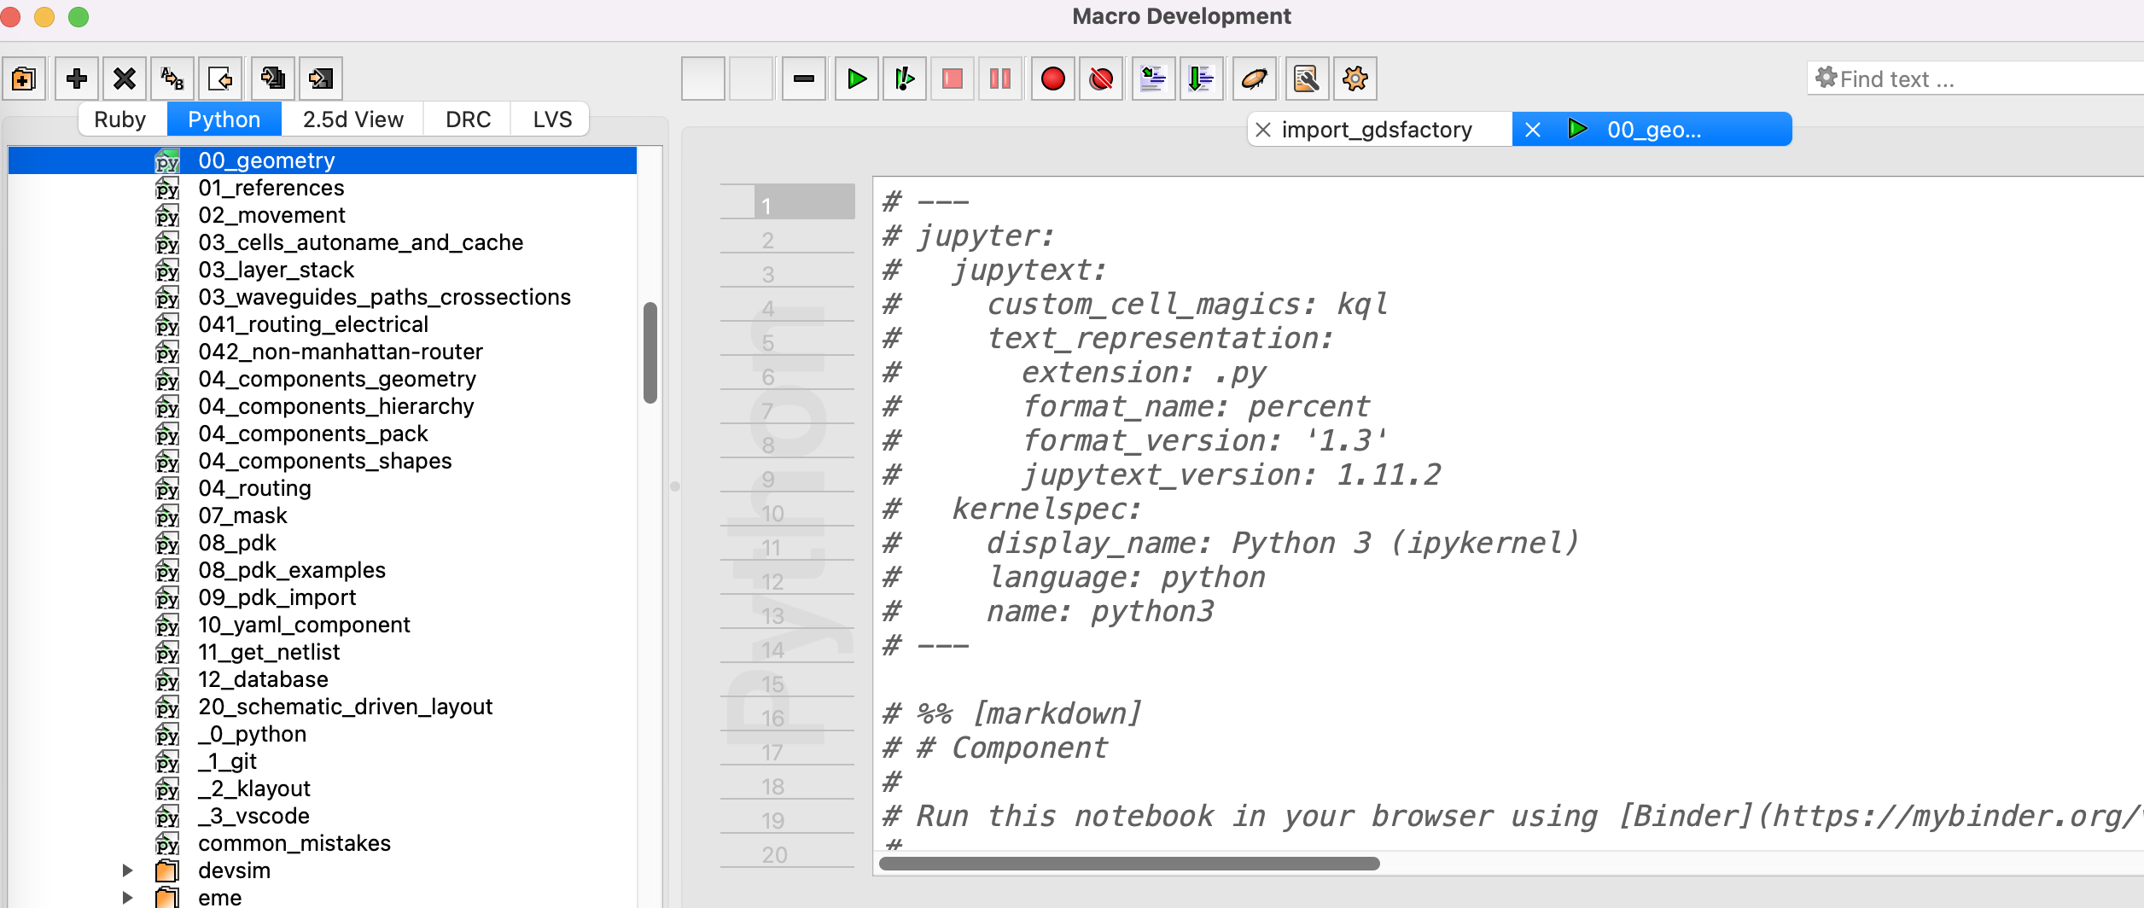Open the DRC tab
The height and width of the screenshot is (908, 2144).
(x=466, y=119)
